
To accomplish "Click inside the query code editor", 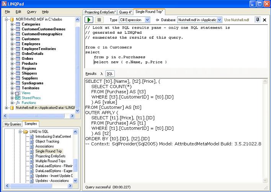I will pos(176,46).
